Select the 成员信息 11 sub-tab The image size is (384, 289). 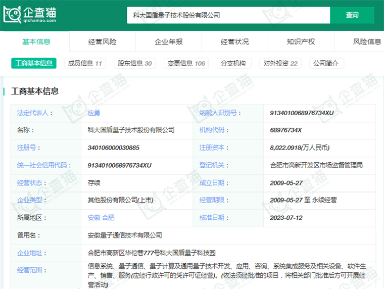coord(85,63)
